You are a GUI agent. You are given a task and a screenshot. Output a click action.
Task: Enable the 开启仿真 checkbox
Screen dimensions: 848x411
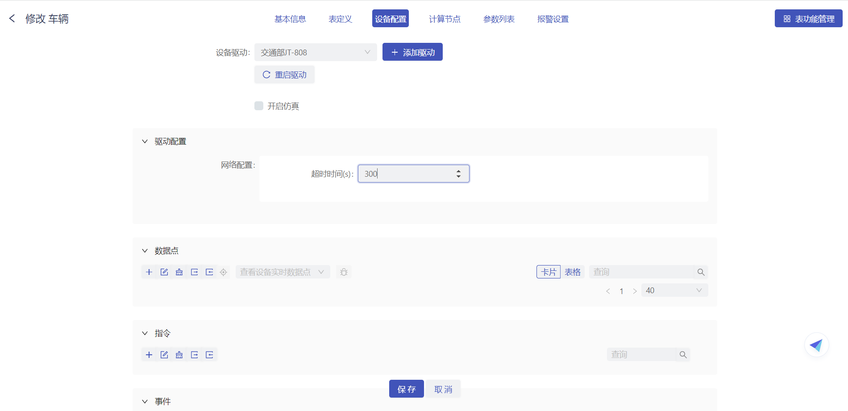point(259,106)
